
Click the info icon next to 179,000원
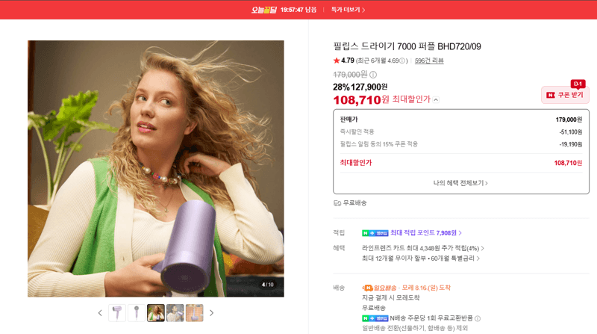click(373, 75)
